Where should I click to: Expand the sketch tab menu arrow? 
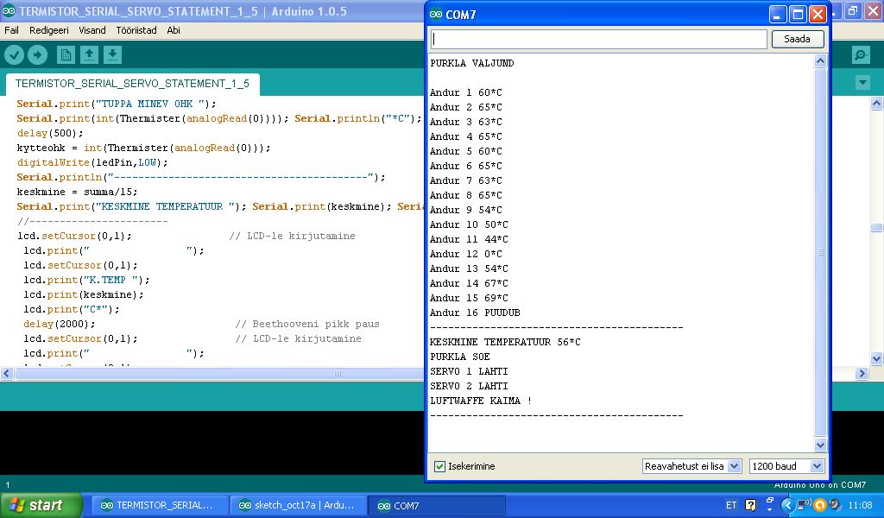pos(862,83)
